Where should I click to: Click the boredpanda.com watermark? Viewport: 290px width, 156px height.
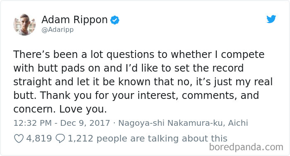tap(246, 147)
